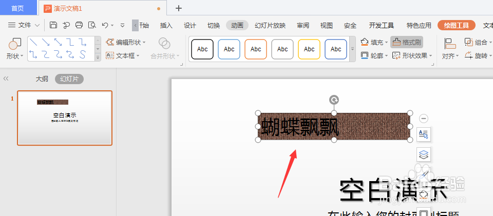
Task: Click the rotation handle above the textbox
Action: tap(334, 100)
